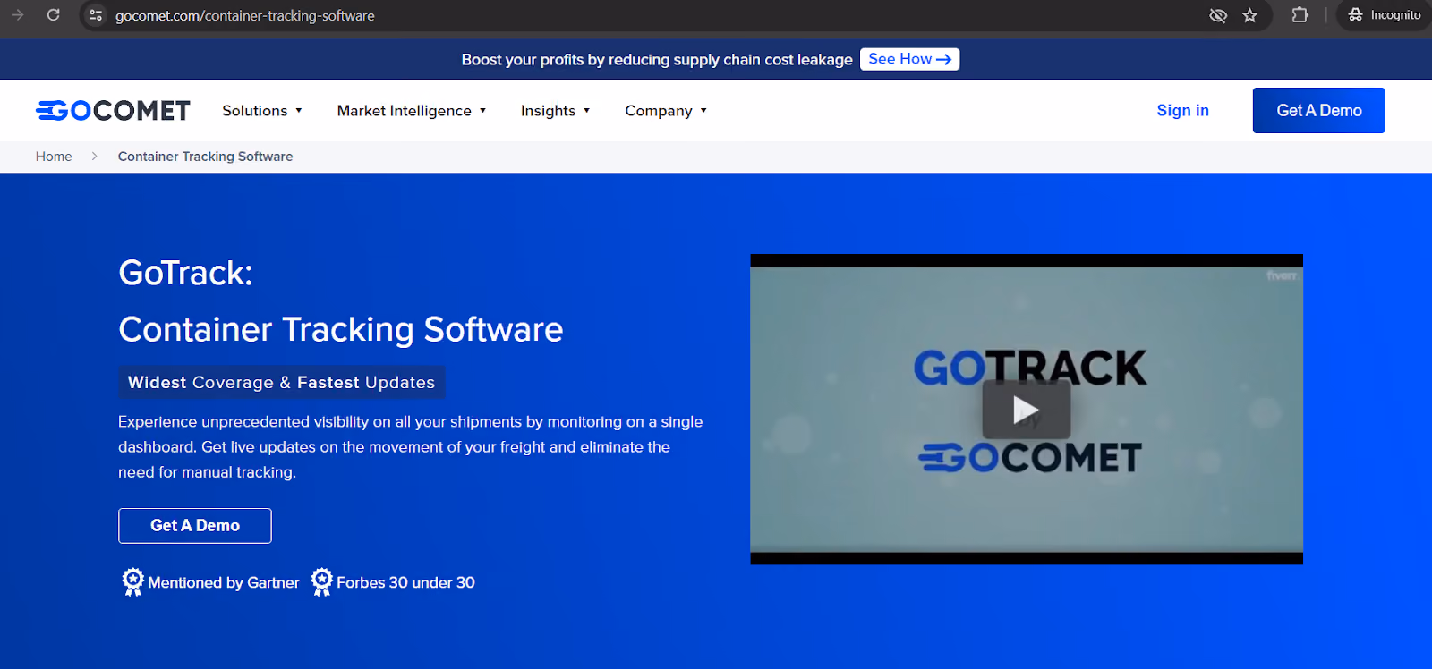Image resolution: width=1432 pixels, height=669 pixels.
Task: Click the breadcrumb separator chevron
Action: click(x=94, y=157)
